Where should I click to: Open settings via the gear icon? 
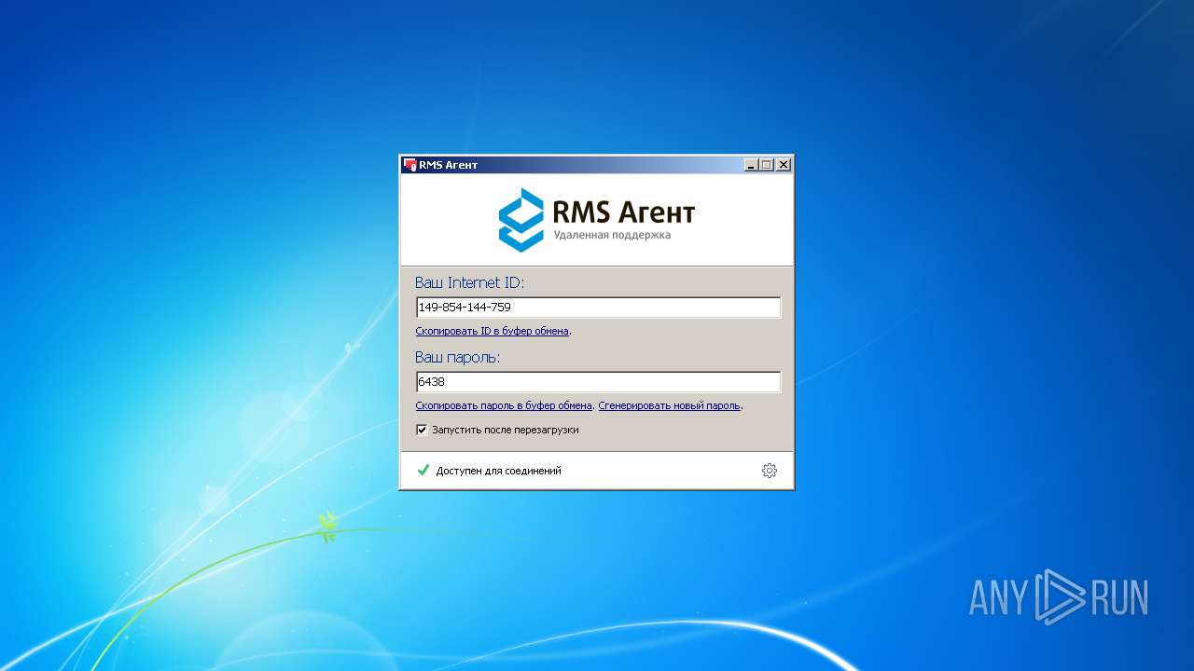click(769, 471)
